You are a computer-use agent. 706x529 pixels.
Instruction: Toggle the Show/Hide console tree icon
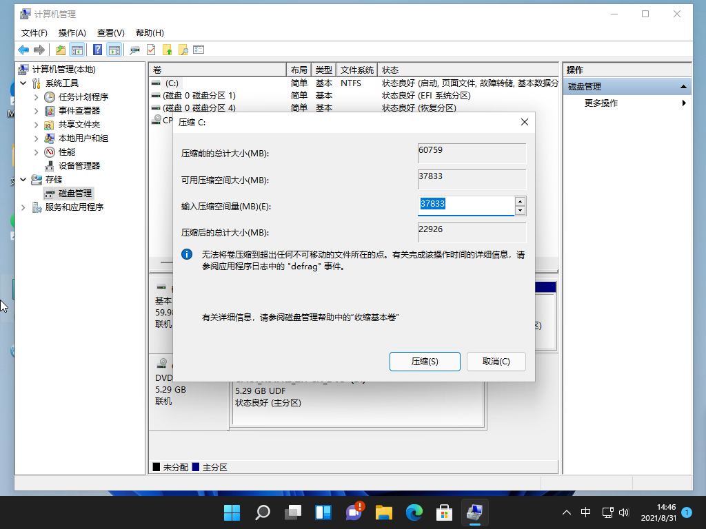click(x=77, y=50)
